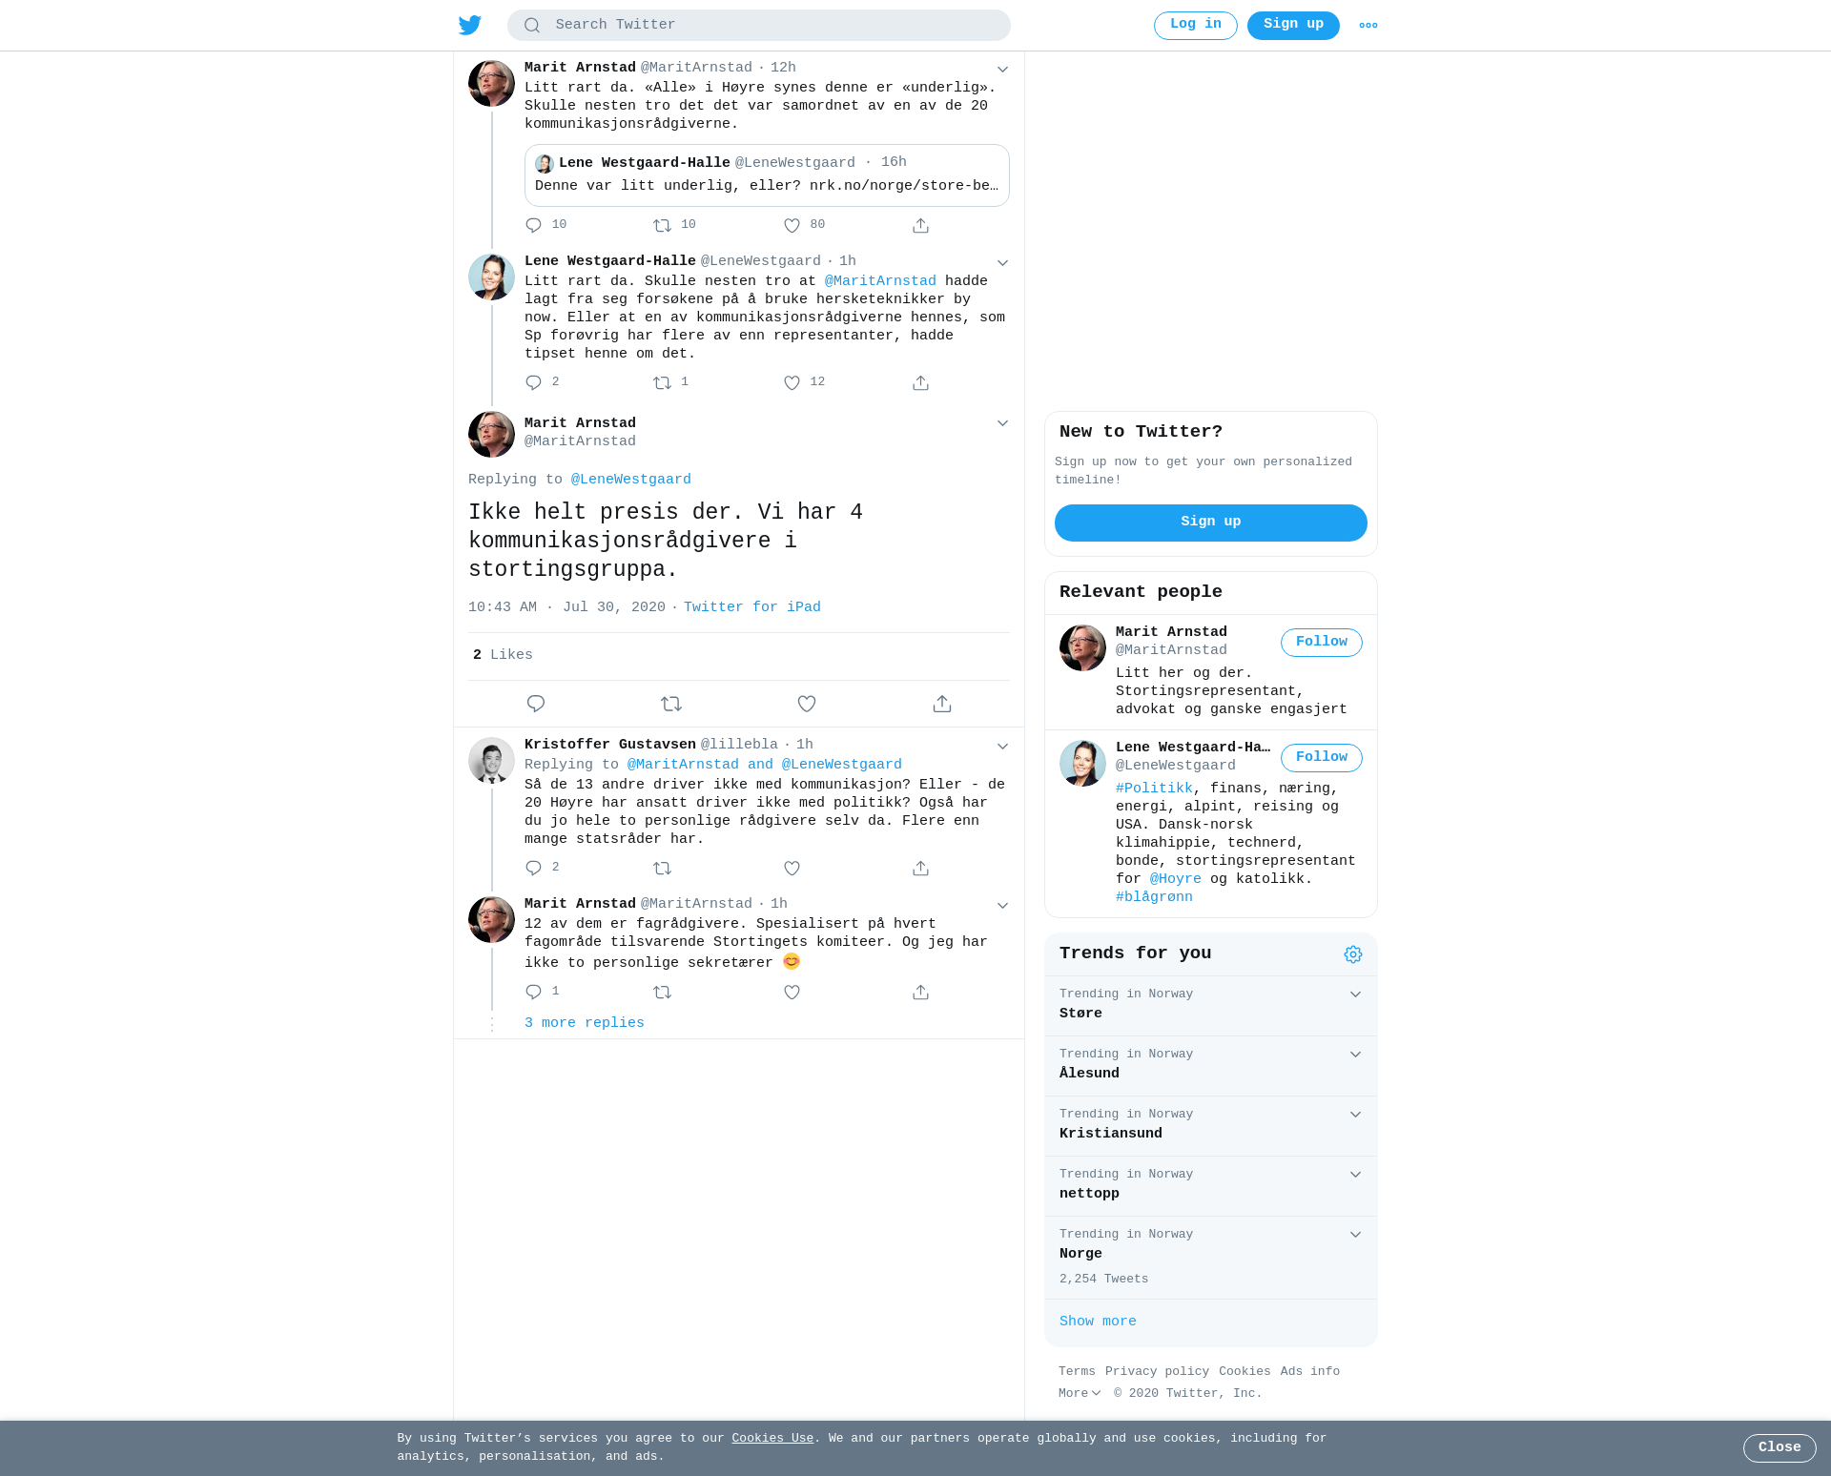Viewport: 1831px width, 1476px height.
Task: Retweet Lene Westgaard-Halle's 1h tweet
Action: point(663,383)
